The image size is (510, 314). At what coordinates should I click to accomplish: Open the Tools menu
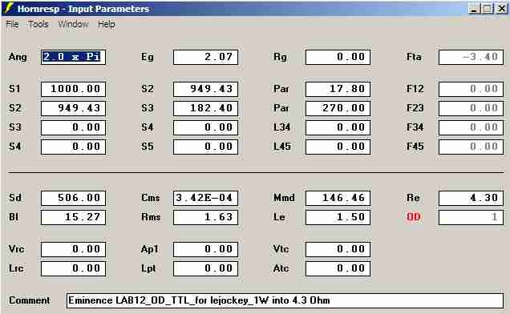coord(38,24)
